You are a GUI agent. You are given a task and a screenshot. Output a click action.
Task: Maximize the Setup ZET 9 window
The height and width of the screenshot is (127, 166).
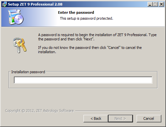155,4
